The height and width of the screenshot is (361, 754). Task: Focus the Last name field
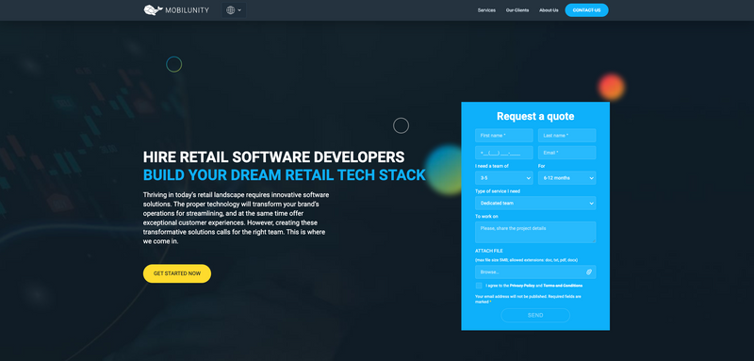[x=567, y=136]
